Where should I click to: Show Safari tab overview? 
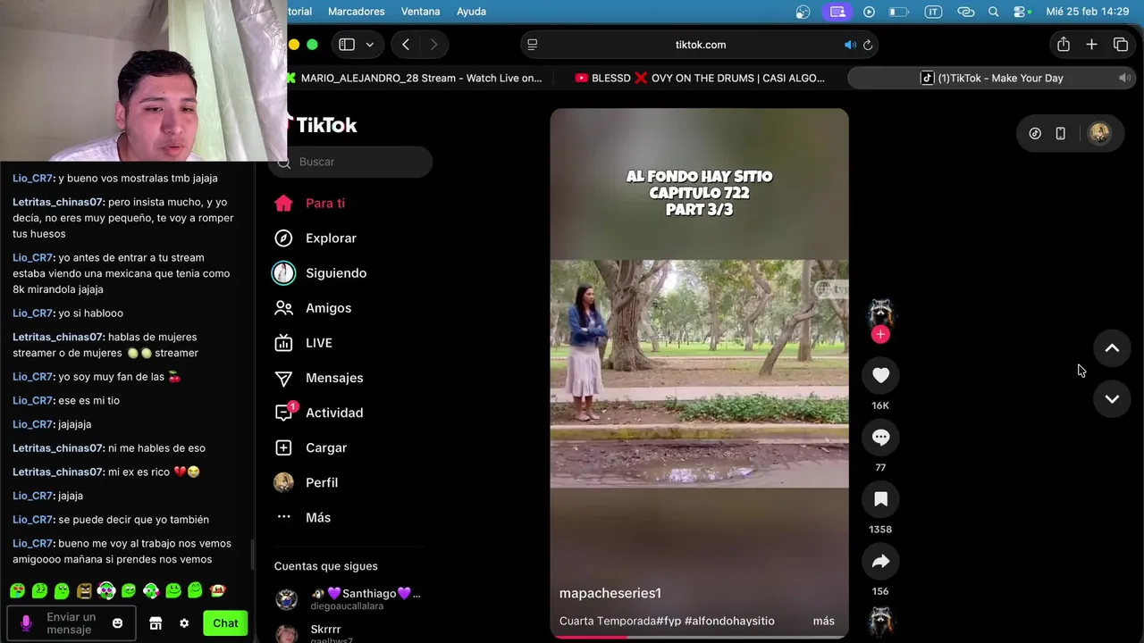click(x=1121, y=45)
